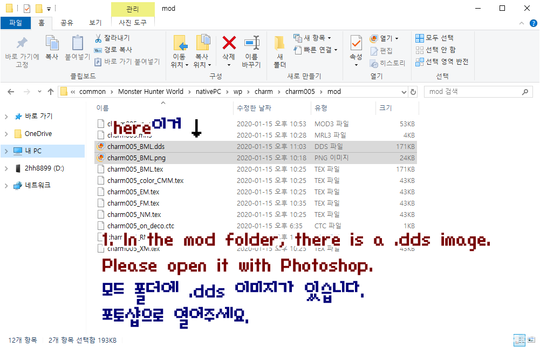Expand the 내 PC tree node
This screenshot has width=540, height=347.
(x=6, y=151)
